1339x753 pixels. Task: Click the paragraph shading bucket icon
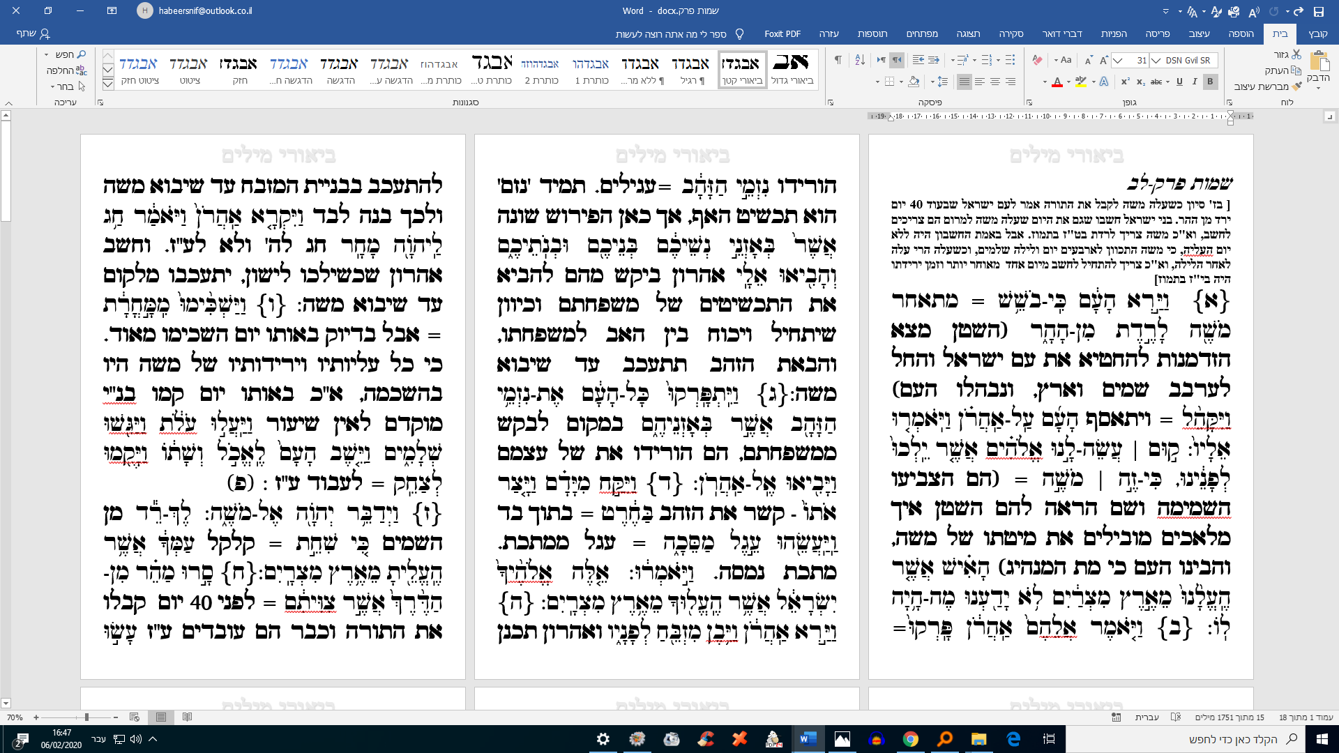[914, 82]
